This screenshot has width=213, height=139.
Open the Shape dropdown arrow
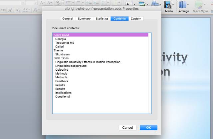160,4
